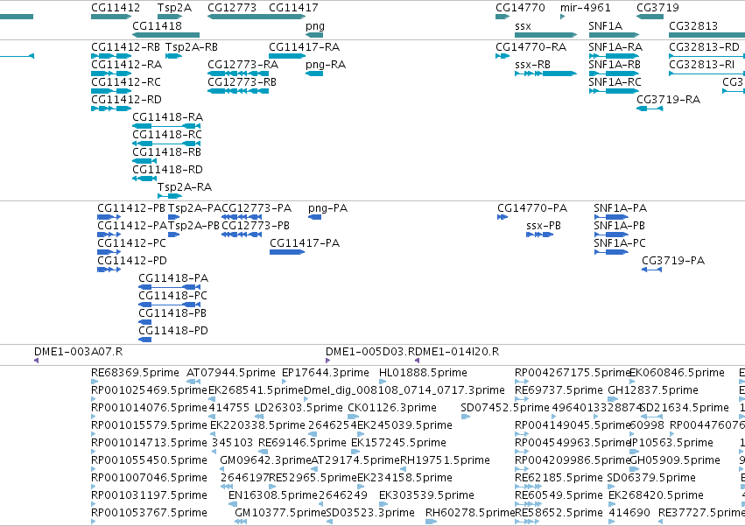Click the SNF1A gene label
The width and height of the screenshot is (745, 526).
(605, 25)
